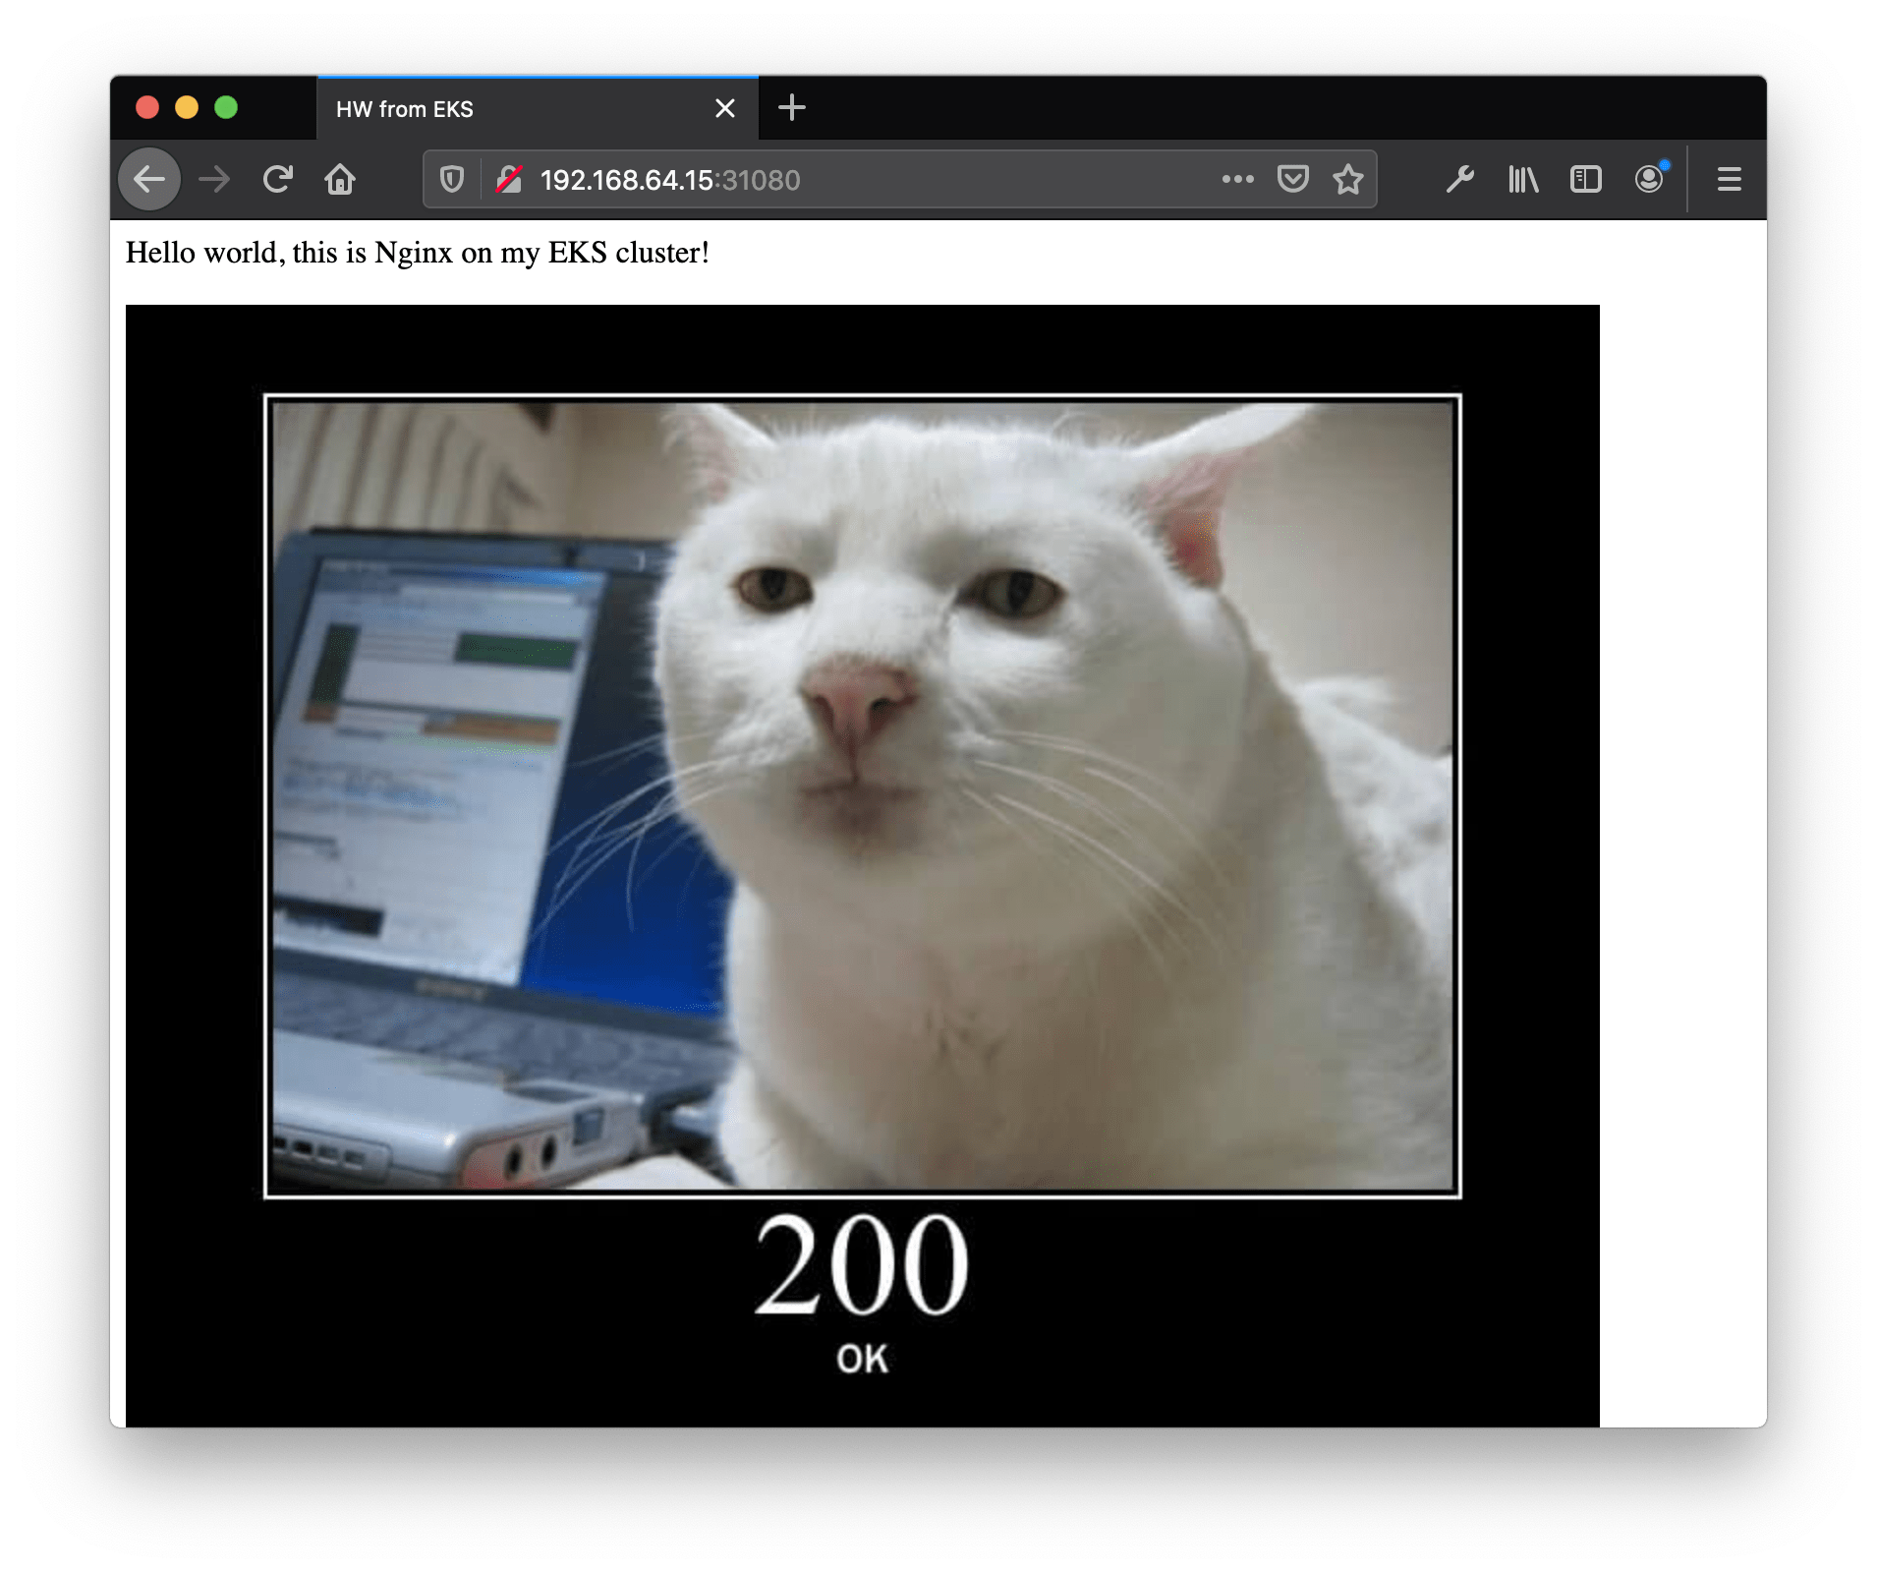Click the forward navigation arrow

(x=213, y=179)
